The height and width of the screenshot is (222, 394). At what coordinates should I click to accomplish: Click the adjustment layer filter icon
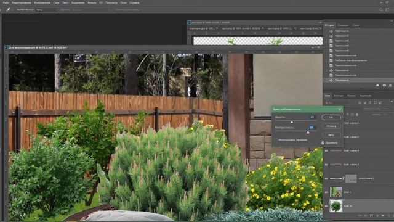(x=365, y=103)
